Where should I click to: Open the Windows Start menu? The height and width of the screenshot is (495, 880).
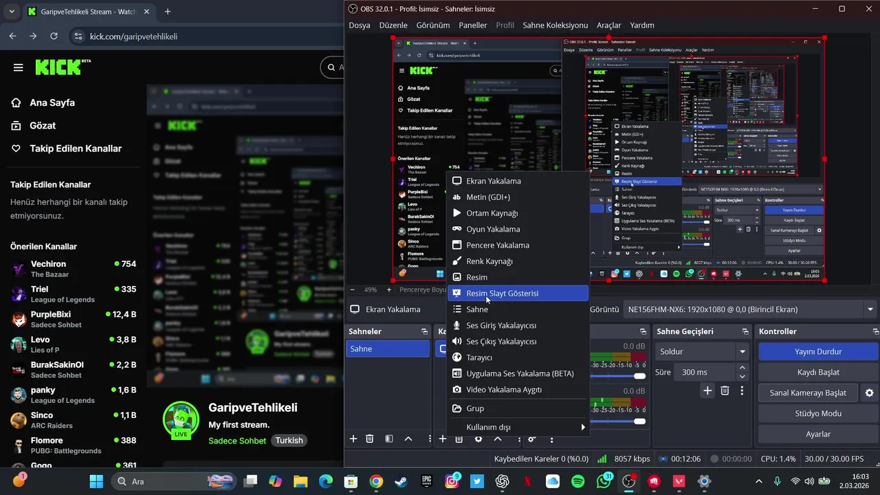pos(96,481)
